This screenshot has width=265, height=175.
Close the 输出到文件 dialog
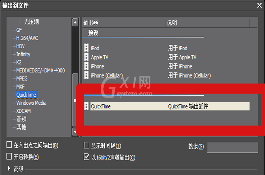259,5
